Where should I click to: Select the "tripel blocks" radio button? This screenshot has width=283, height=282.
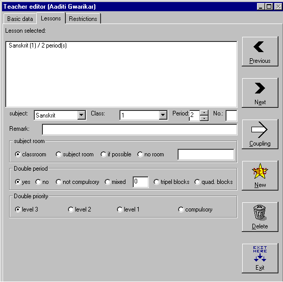(157, 182)
